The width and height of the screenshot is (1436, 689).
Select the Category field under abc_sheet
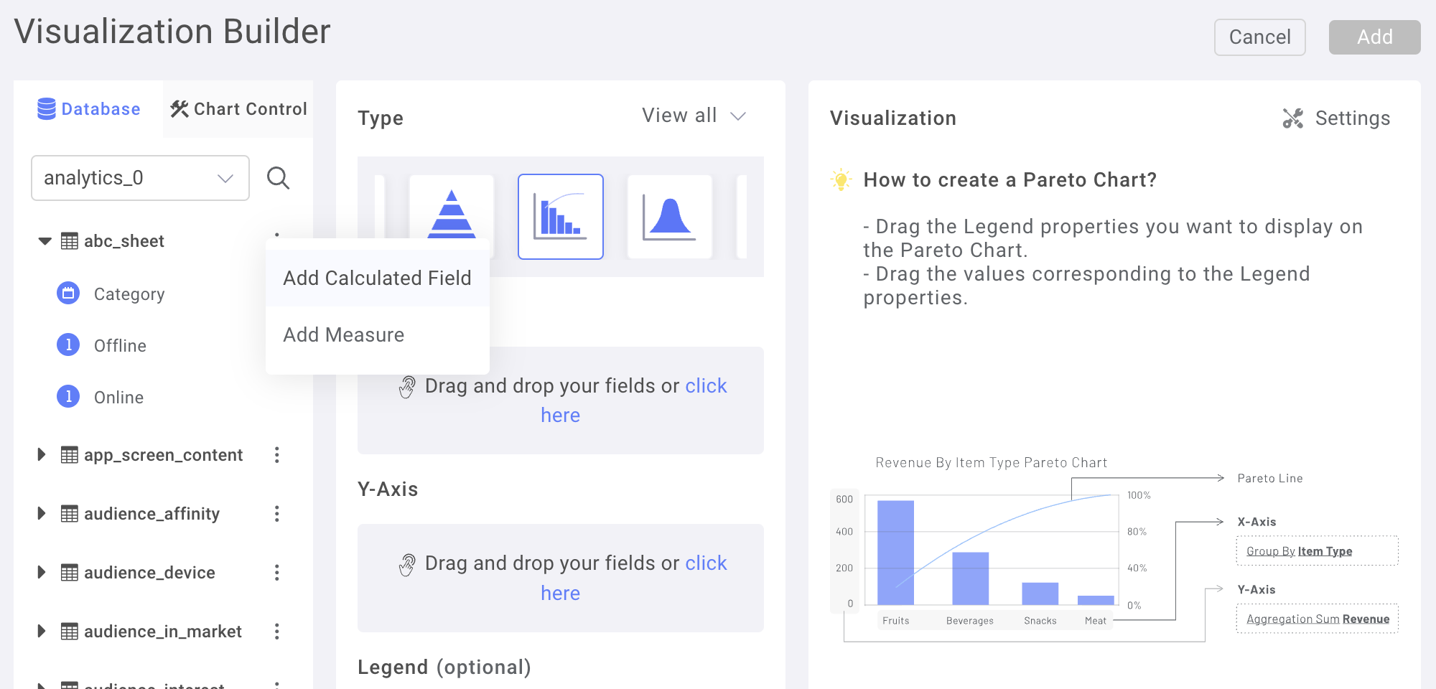[129, 294]
